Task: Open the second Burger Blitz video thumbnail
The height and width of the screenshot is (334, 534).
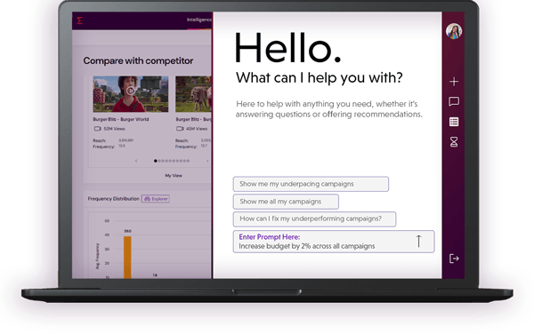Action: pyautogui.click(x=193, y=94)
